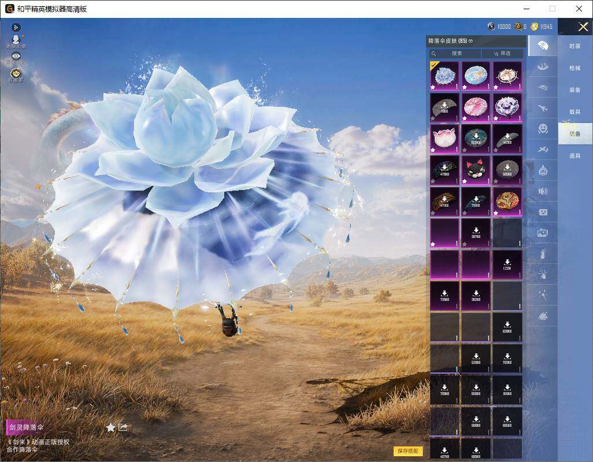The width and height of the screenshot is (593, 462).
Task: Open the magic wand effects category
Action: click(543, 295)
